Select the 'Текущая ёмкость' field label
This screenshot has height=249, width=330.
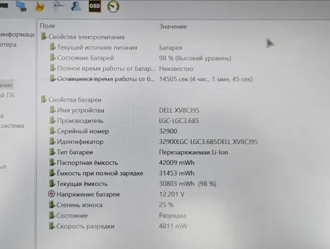[x=82, y=184]
